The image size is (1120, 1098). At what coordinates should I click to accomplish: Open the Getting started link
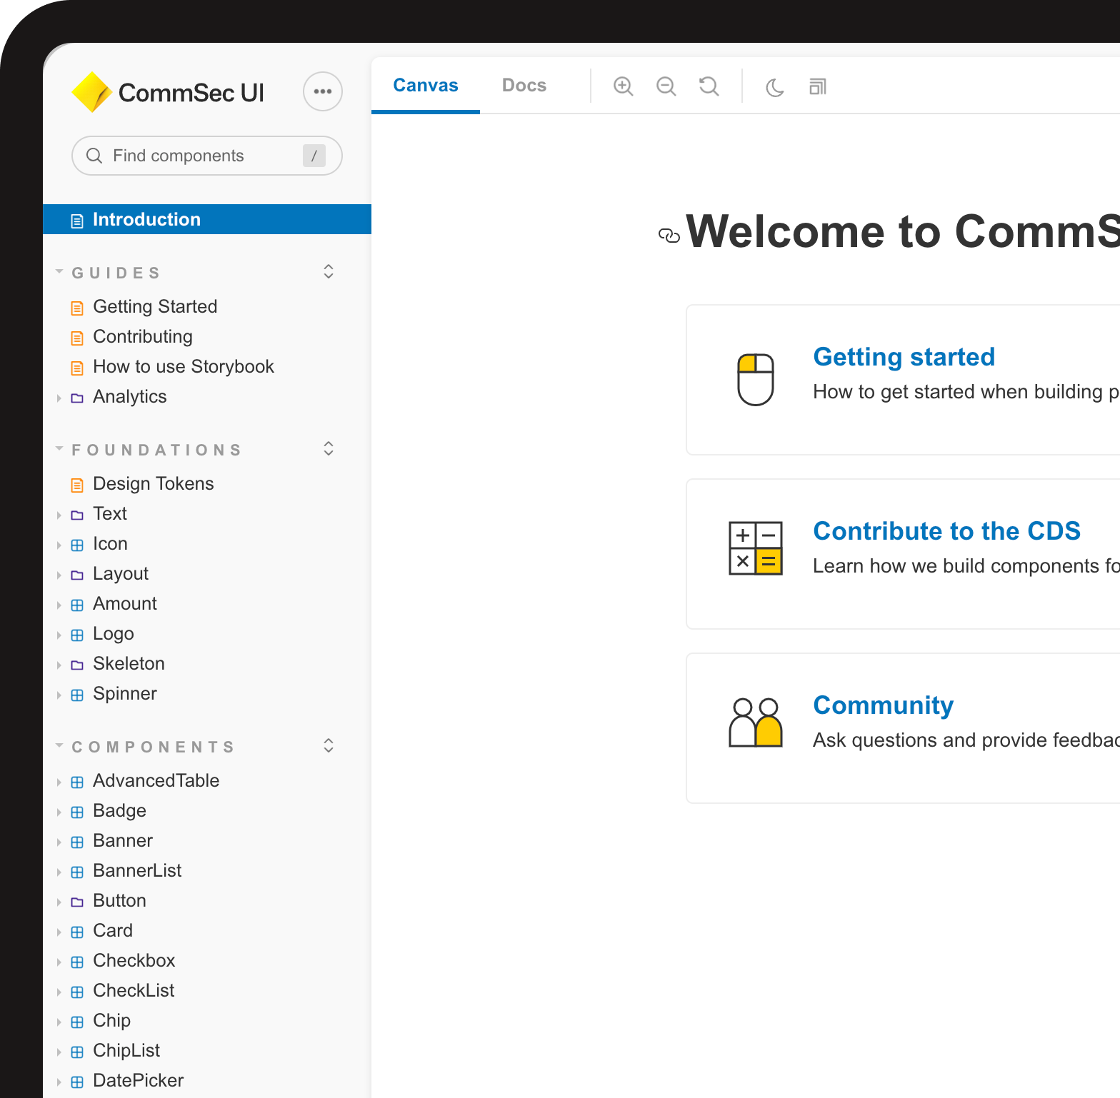[904, 356]
